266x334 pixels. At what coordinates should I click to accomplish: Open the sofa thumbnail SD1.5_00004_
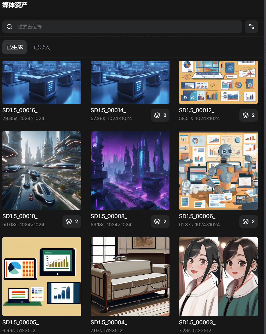(130, 276)
